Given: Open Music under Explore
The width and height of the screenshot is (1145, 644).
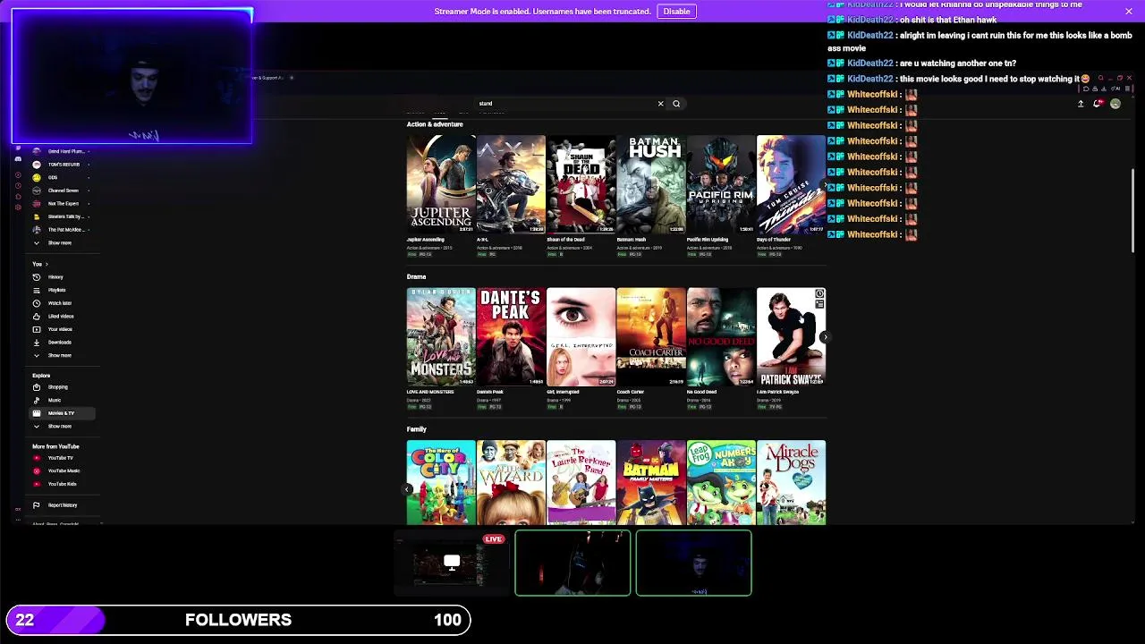Looking at the screenshot, I should (x=63, y=400).
